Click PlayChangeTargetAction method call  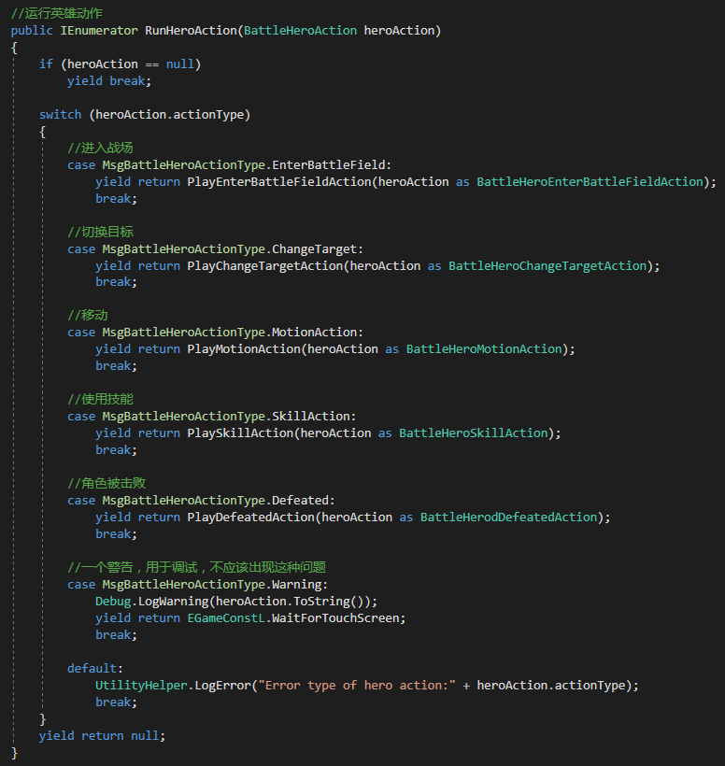(x=265, y=265)
